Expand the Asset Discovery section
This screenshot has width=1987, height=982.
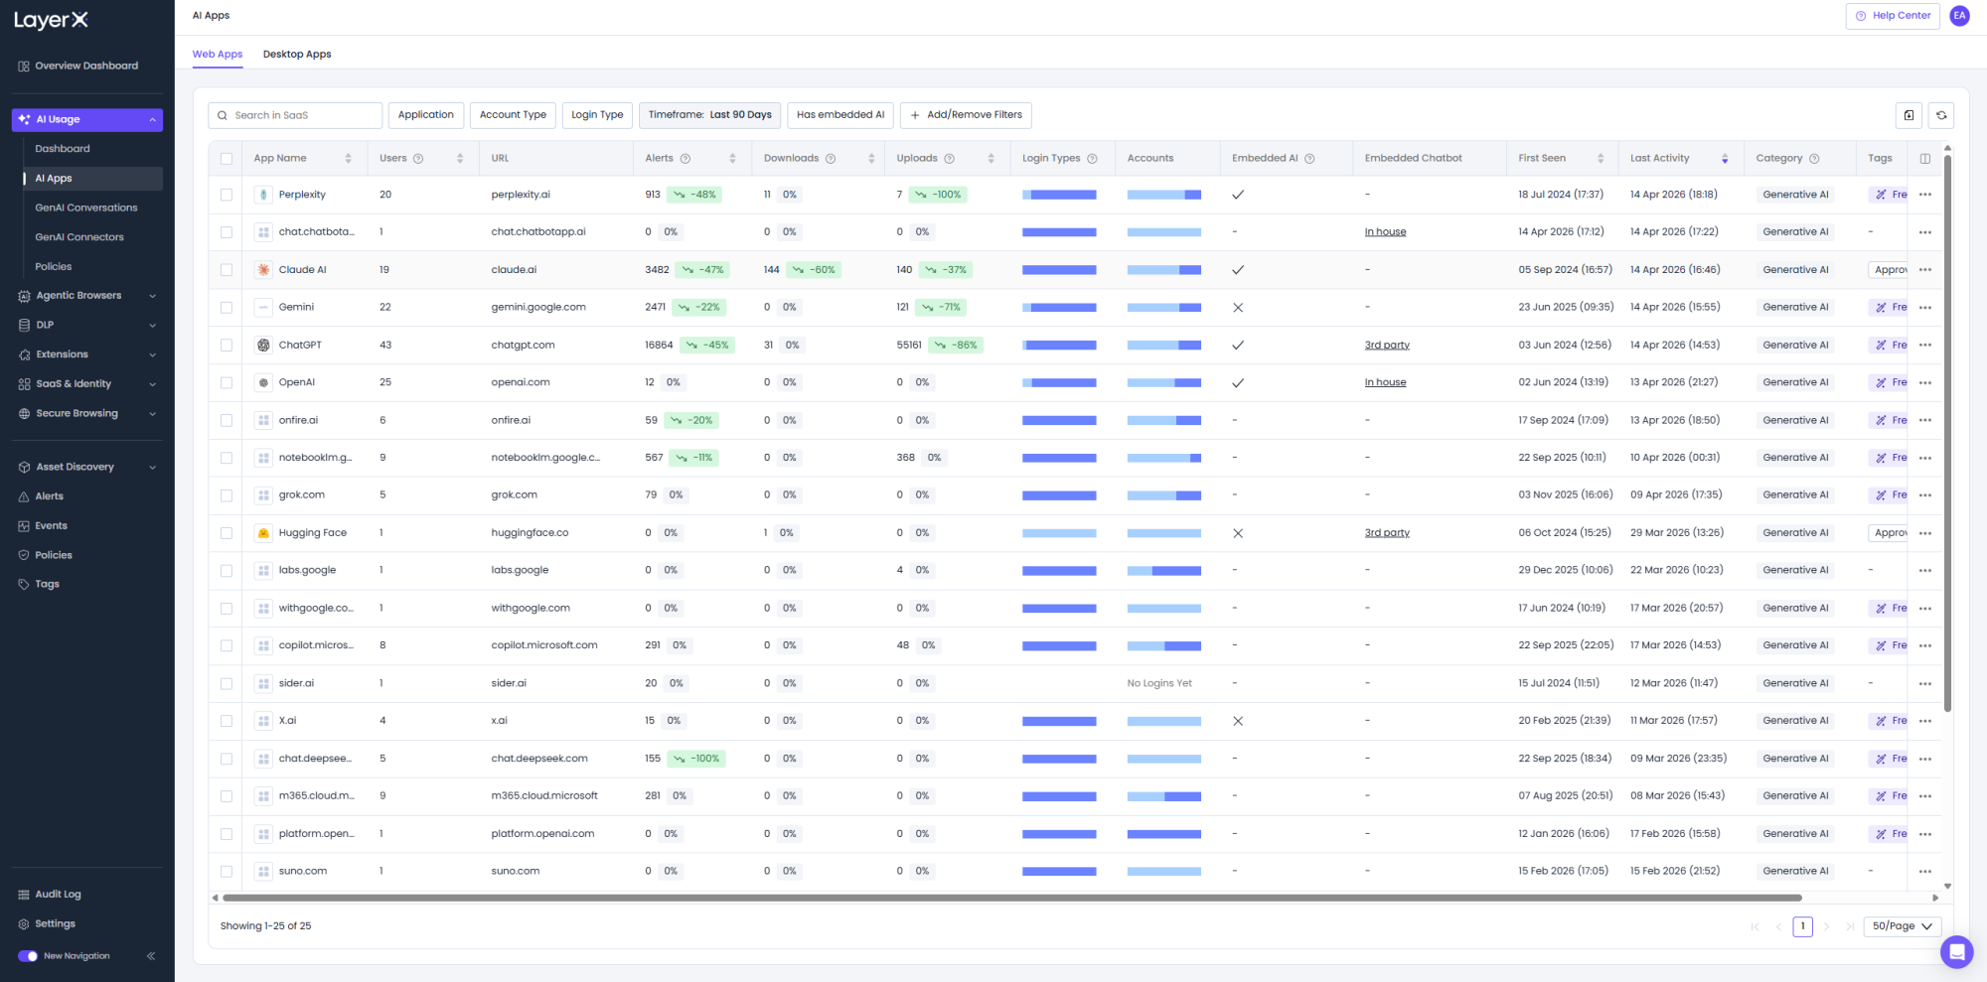click(152, 468)
